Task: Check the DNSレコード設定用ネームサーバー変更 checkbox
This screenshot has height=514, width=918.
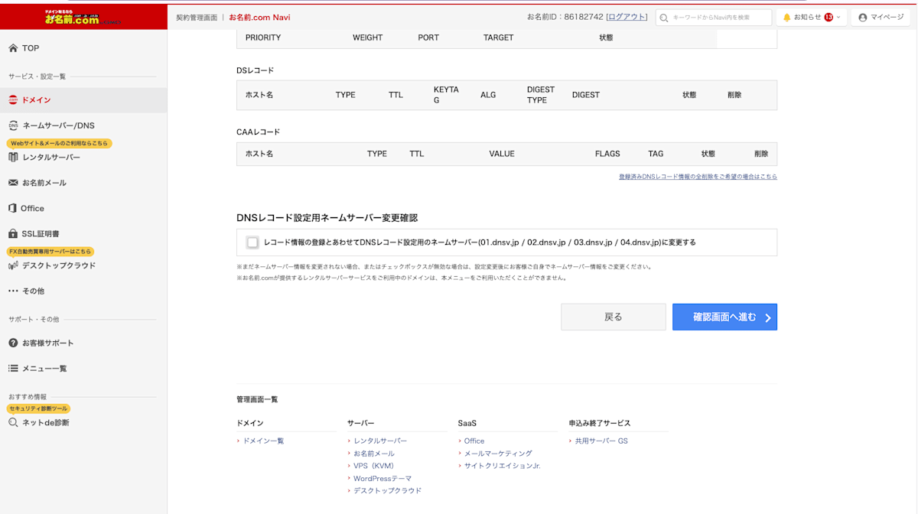Action: (252, 242)
